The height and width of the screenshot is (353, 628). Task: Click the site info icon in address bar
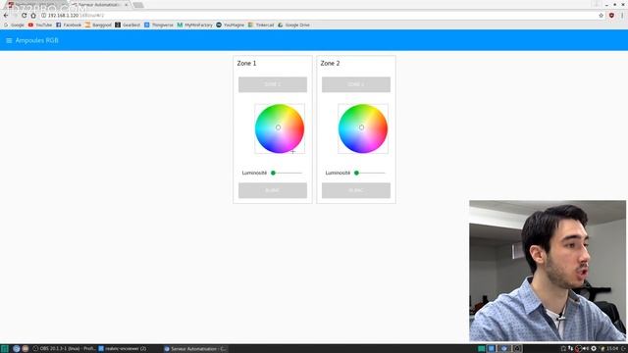(43, 16)
